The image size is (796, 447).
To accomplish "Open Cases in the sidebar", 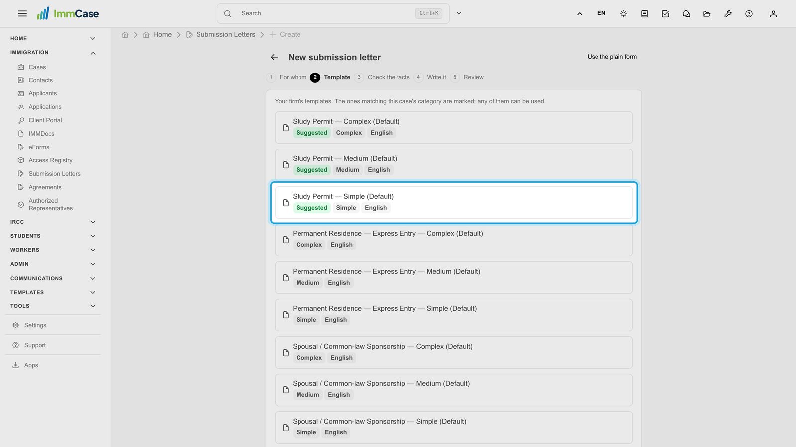I will [37, 67].
